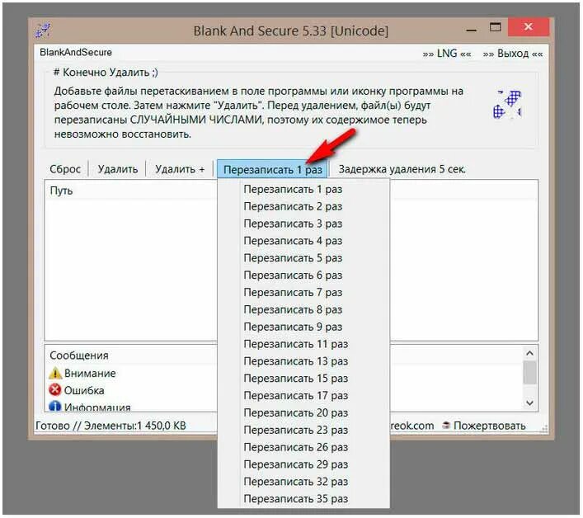Select Перезаписать 15 раз from menu
The image size is (583, 518).
point(303,378)
